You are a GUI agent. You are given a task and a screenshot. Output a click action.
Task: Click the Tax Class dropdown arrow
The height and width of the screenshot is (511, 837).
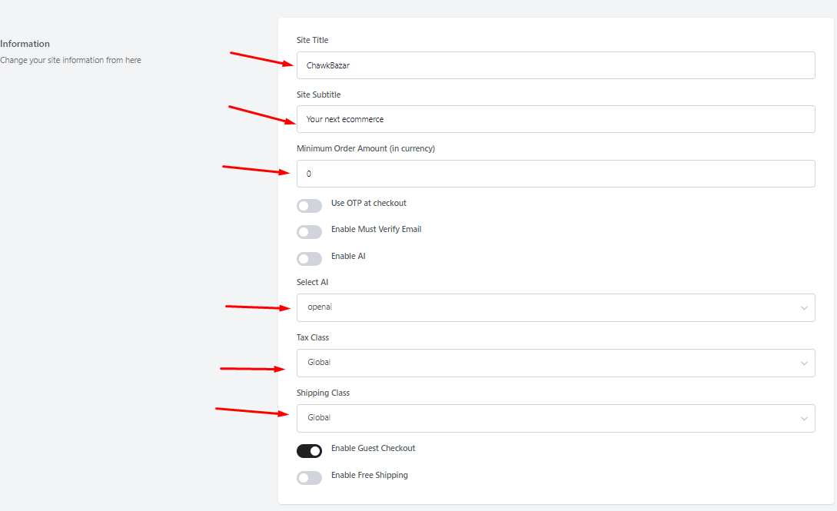(x=805, y=363)
